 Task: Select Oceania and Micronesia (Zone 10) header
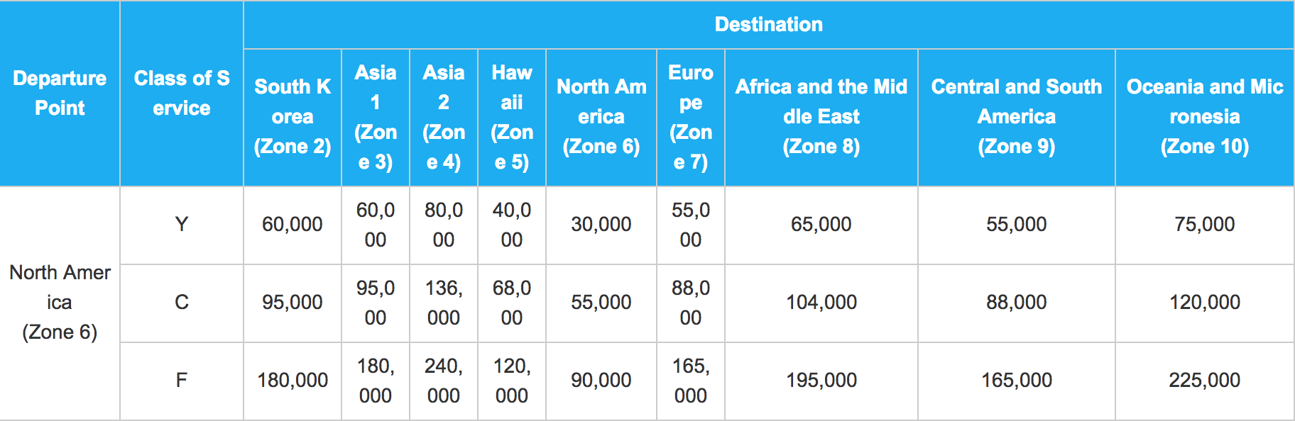coord(1205,117)
